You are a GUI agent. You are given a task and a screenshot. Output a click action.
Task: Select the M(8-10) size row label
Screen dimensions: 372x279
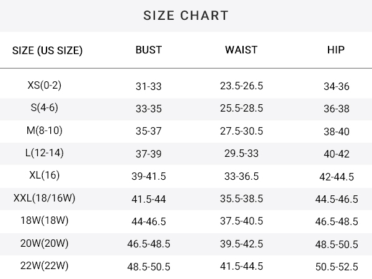coord(45,130)
